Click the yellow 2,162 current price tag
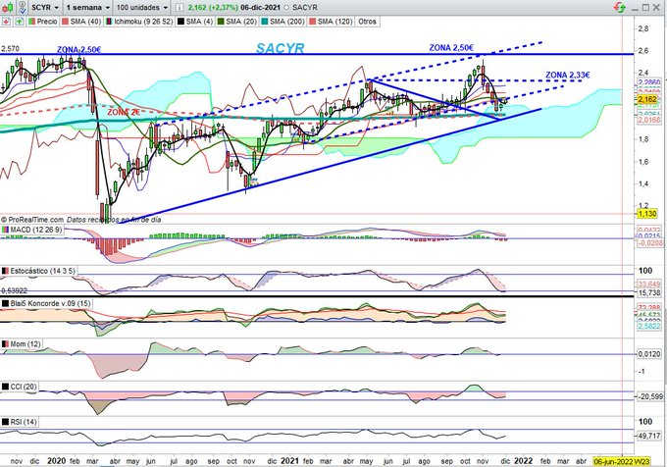This screenshot has height=467, width=667. click(x=647, y=99)
